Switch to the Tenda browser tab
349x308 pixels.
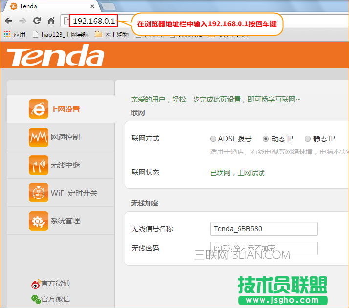49,6
